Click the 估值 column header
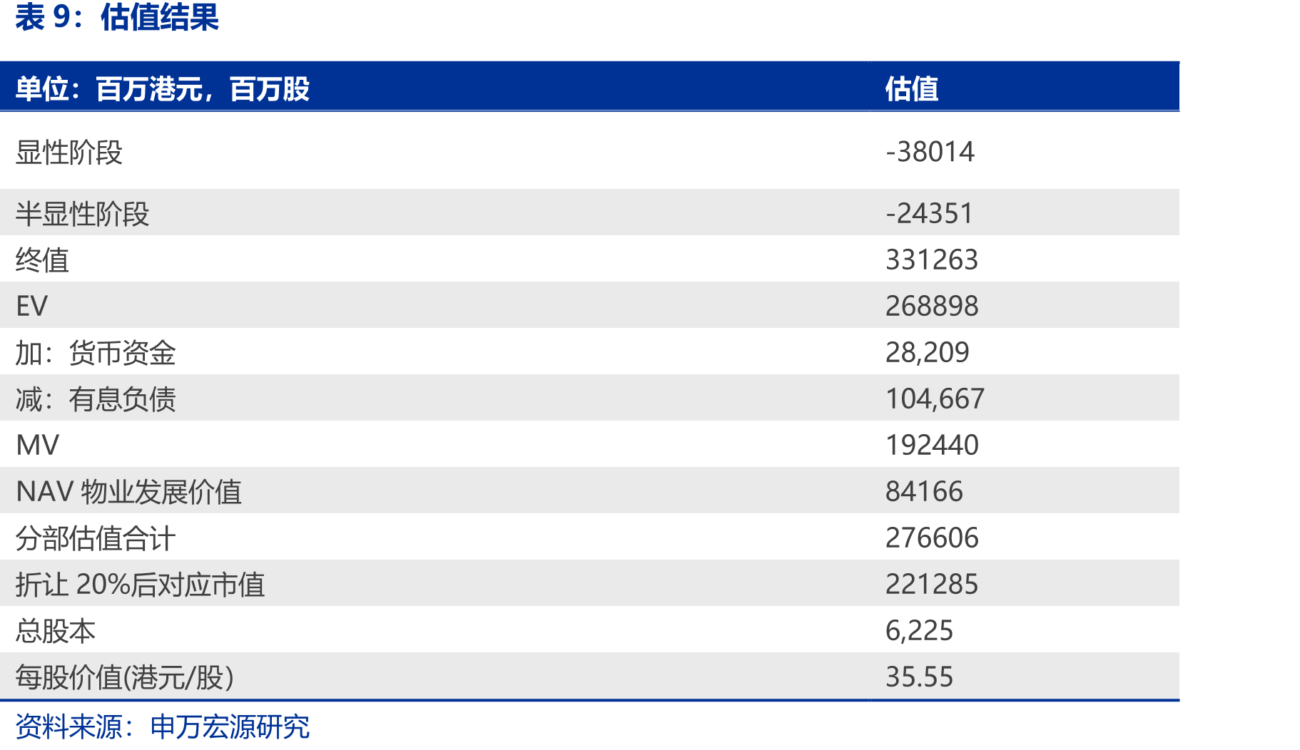The width and height of the screenshot is (1300, 750). [x=912, y=89]
